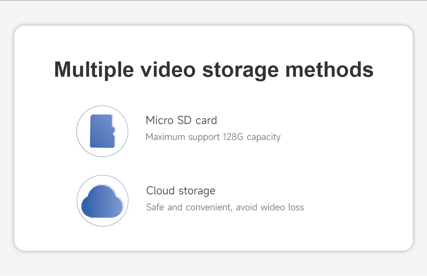Click the notch on the SD card icon
Screen dimensions: 427x276
pos(114,130)
